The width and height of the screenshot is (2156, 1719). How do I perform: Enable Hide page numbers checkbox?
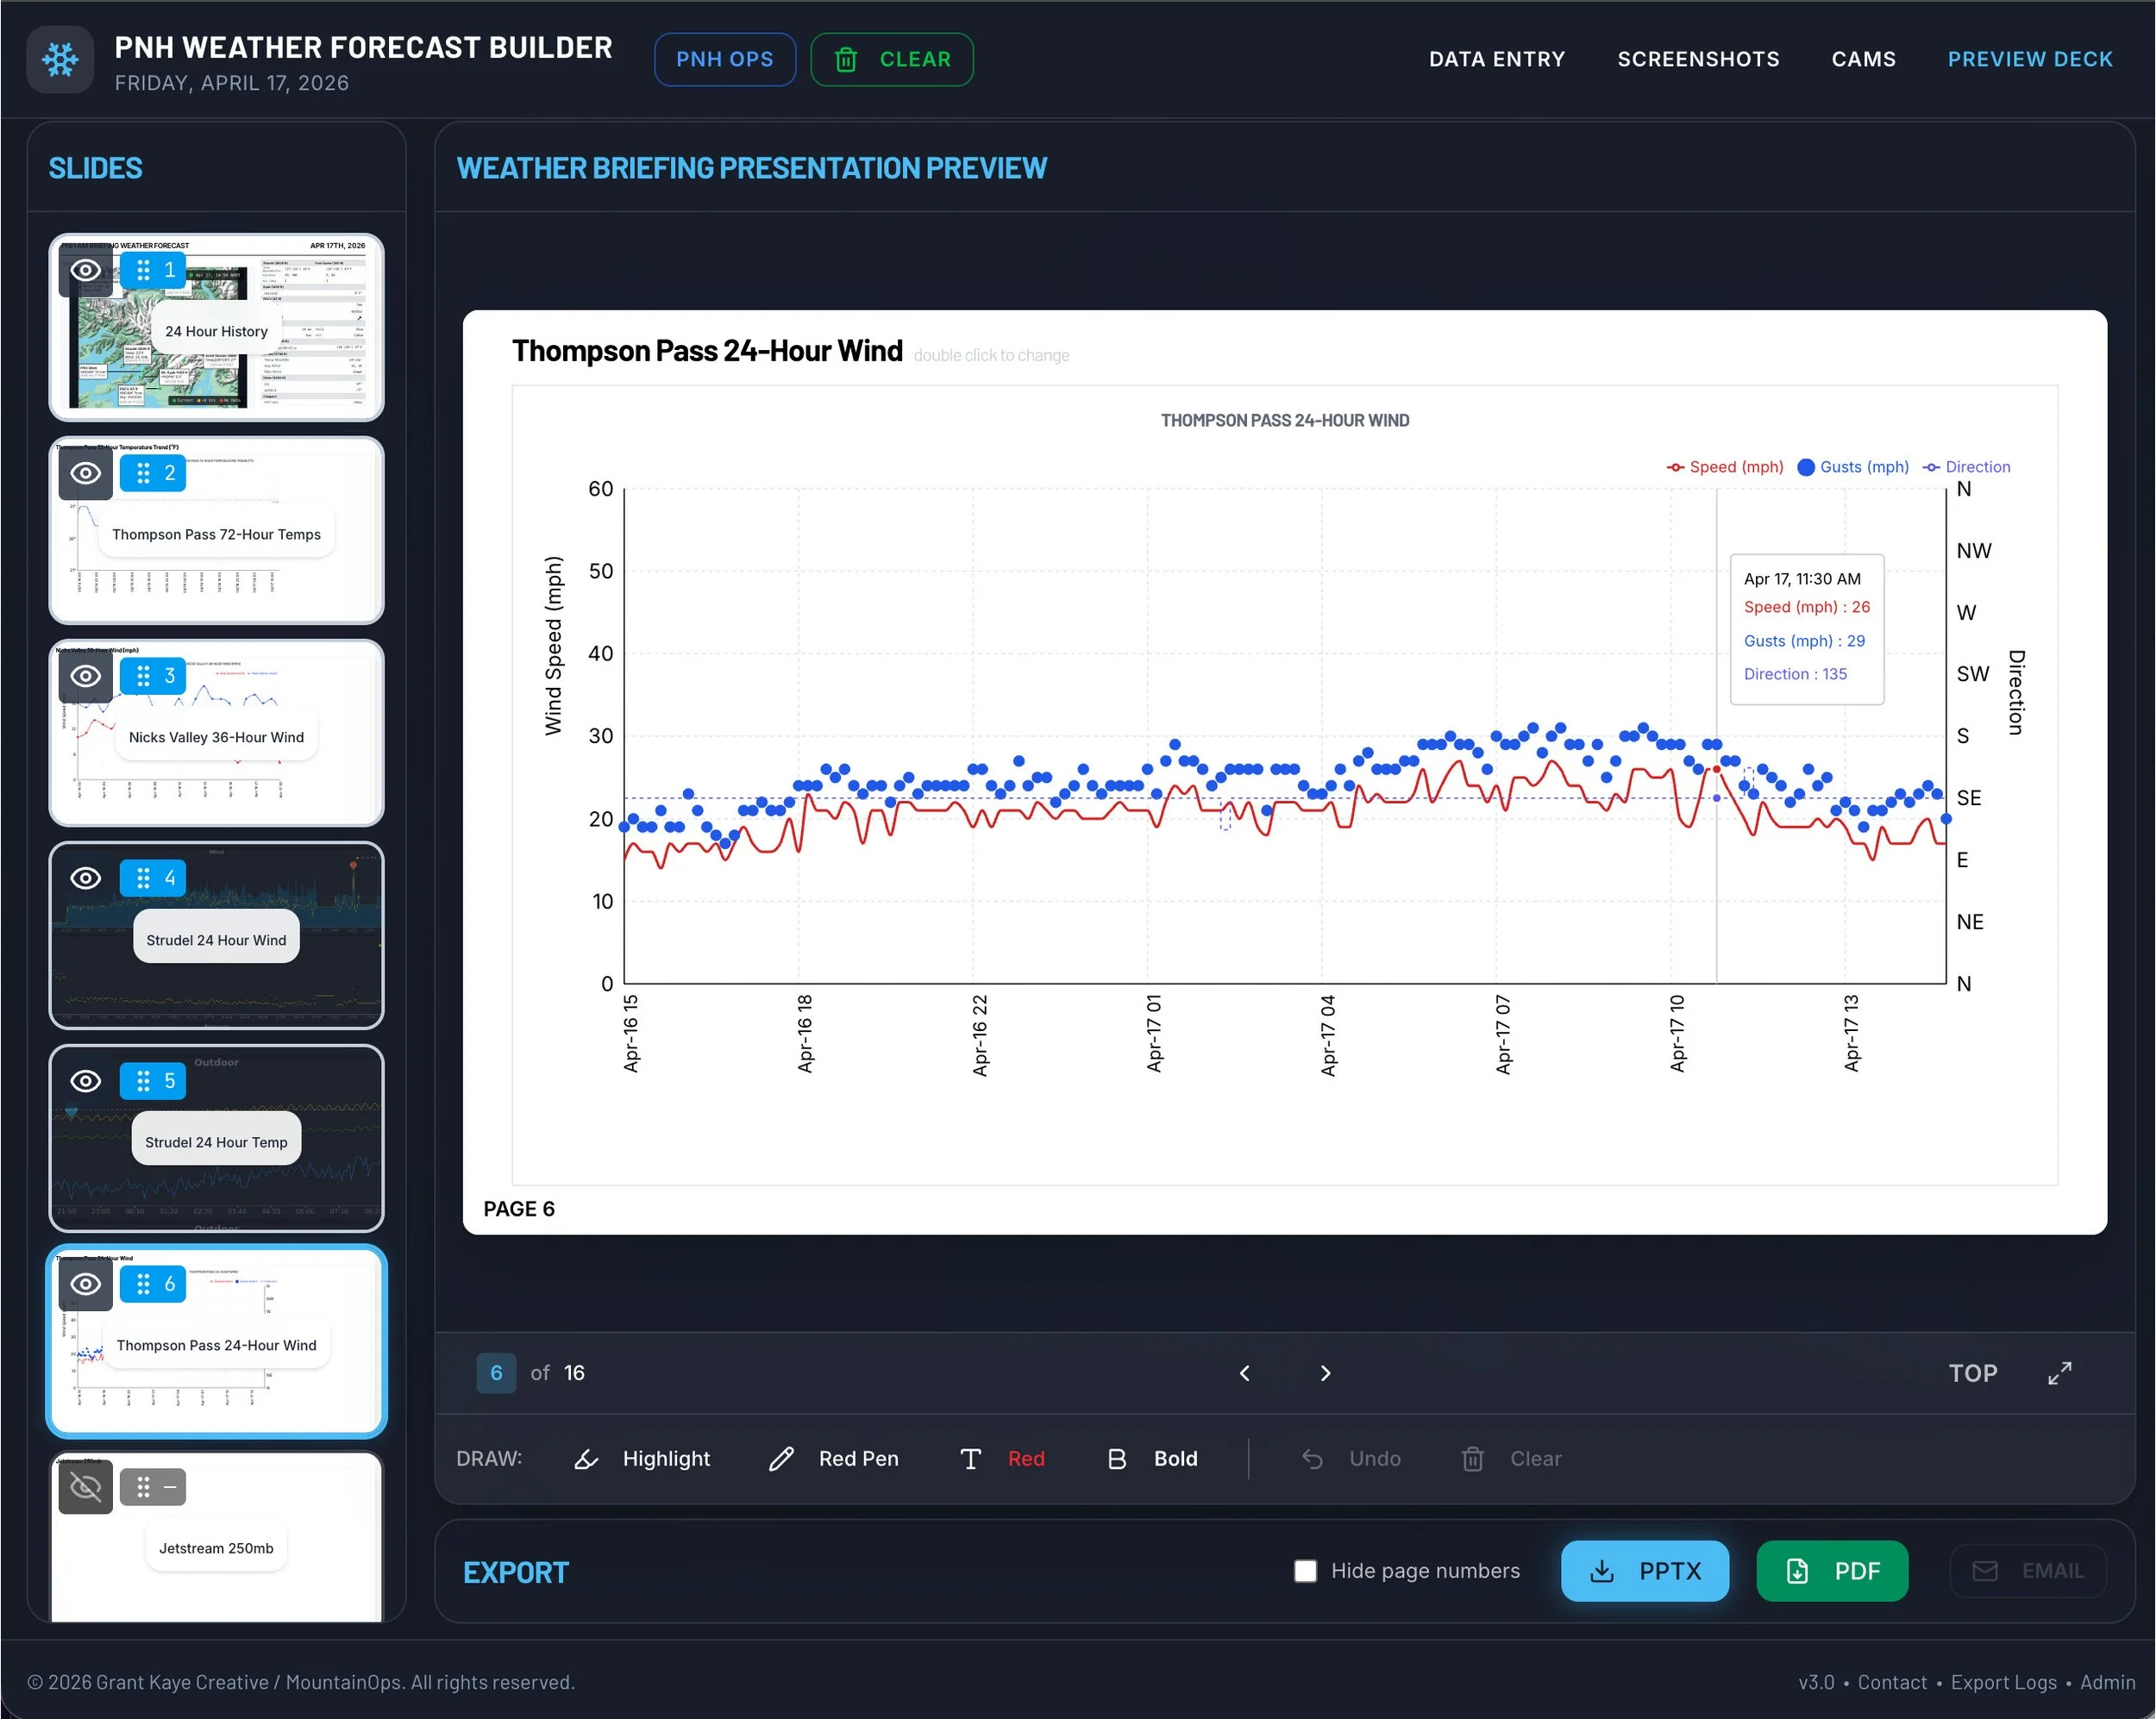tap(1305, 1572)
